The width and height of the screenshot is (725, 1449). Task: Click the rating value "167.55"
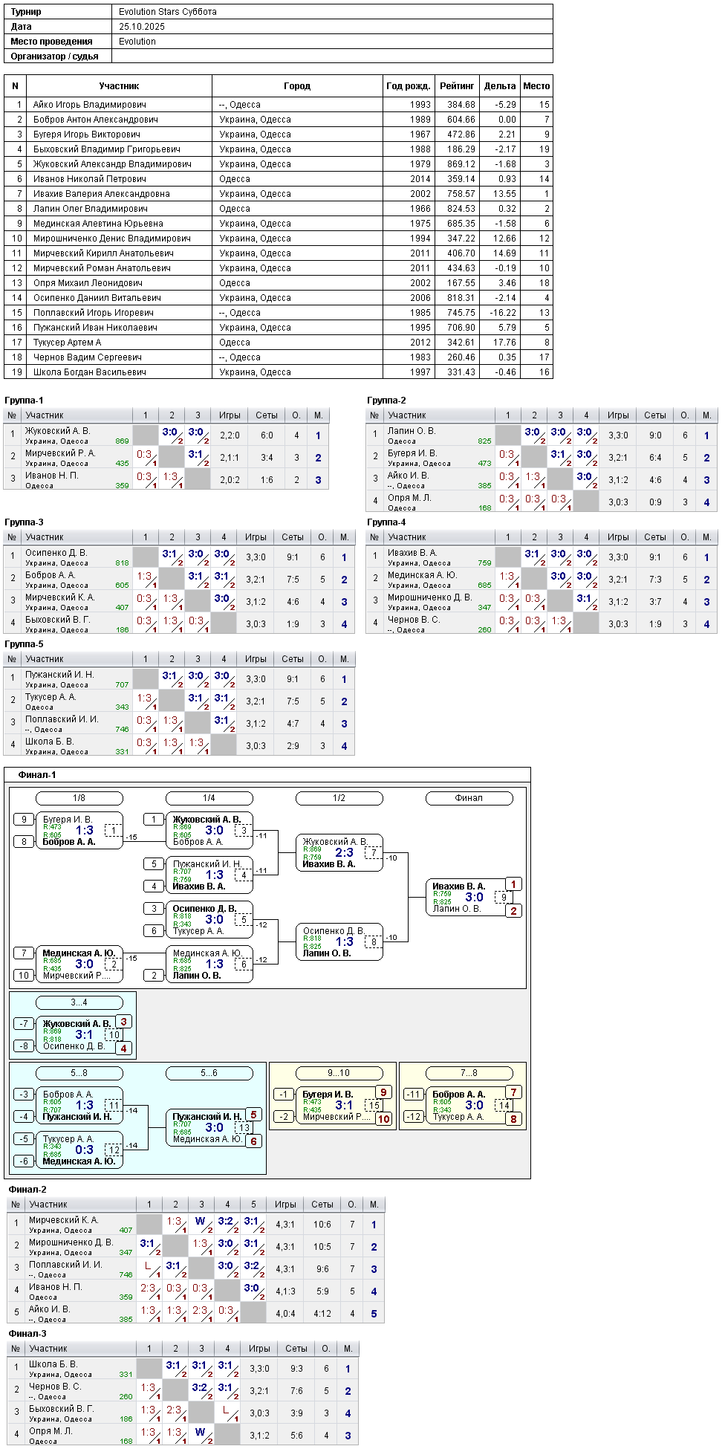(461, 283)
